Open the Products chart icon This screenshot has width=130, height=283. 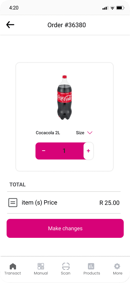pyautogui.click(x=91, y=266)
